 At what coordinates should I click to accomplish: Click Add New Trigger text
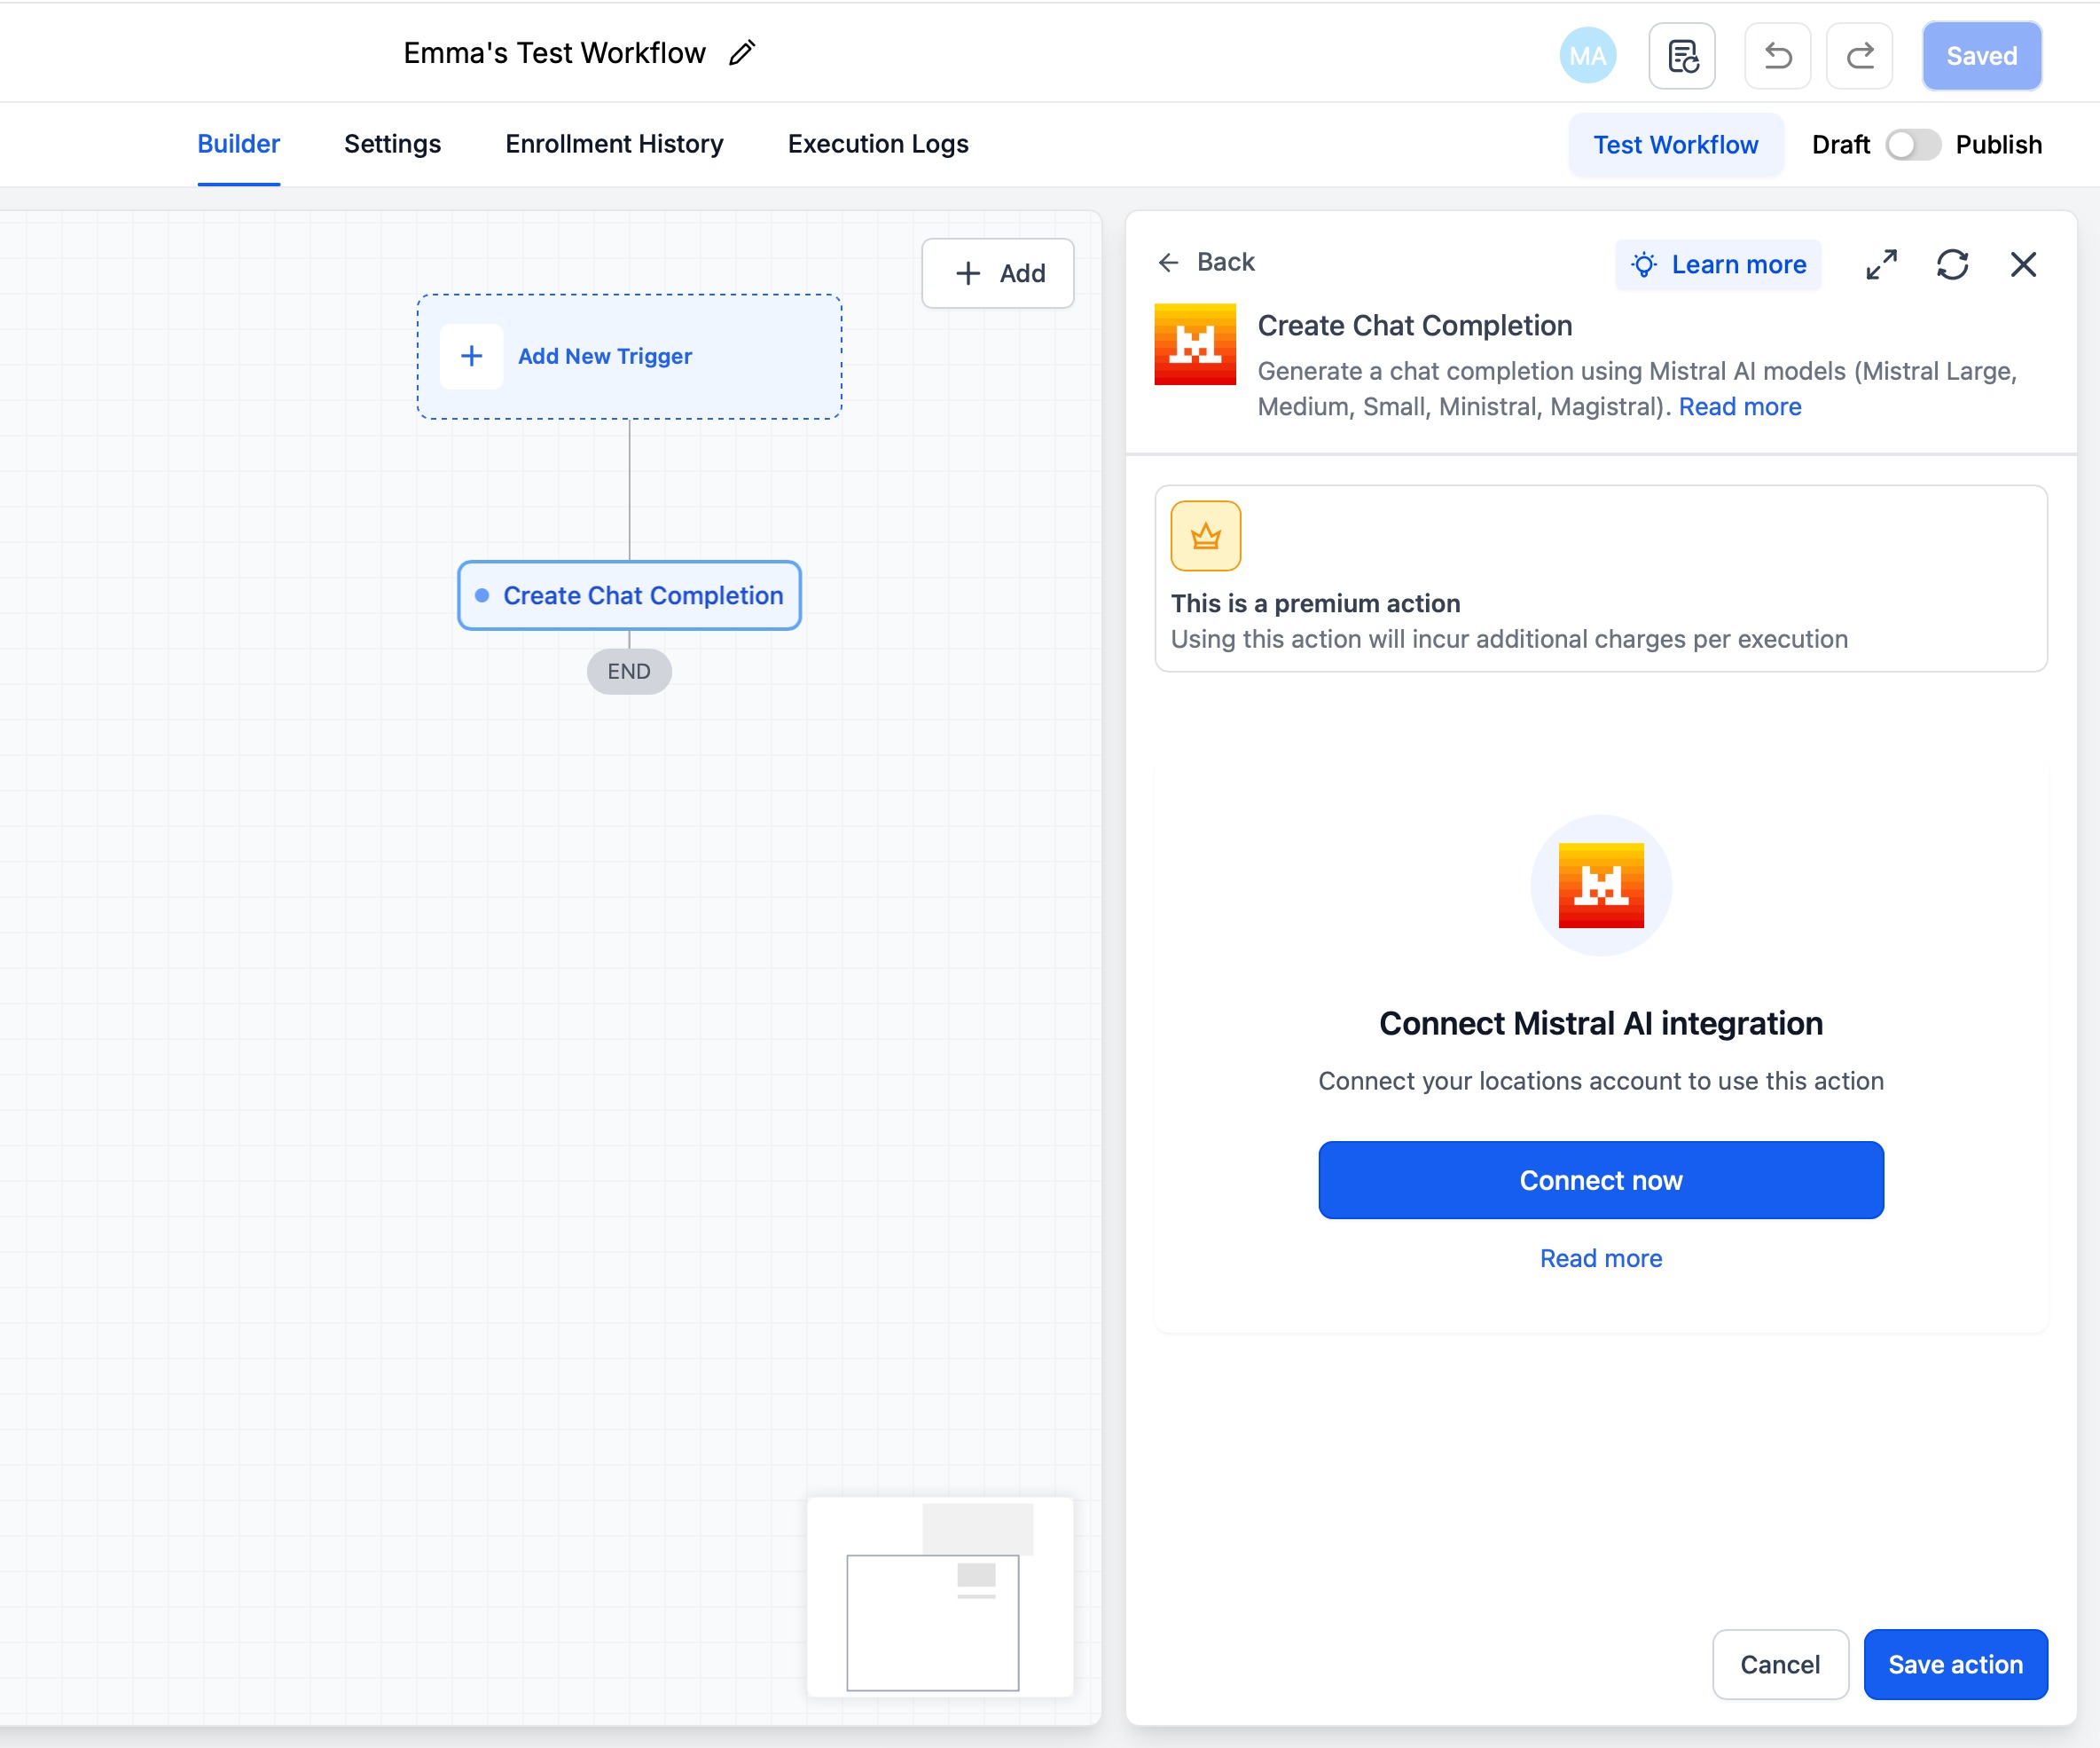click(x=605, y=356)
